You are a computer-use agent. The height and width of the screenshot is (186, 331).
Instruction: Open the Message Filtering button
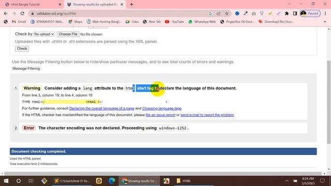click(x=26, y=69)
